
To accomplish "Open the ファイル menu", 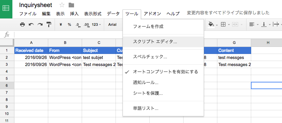I will [x=28, y=14].
